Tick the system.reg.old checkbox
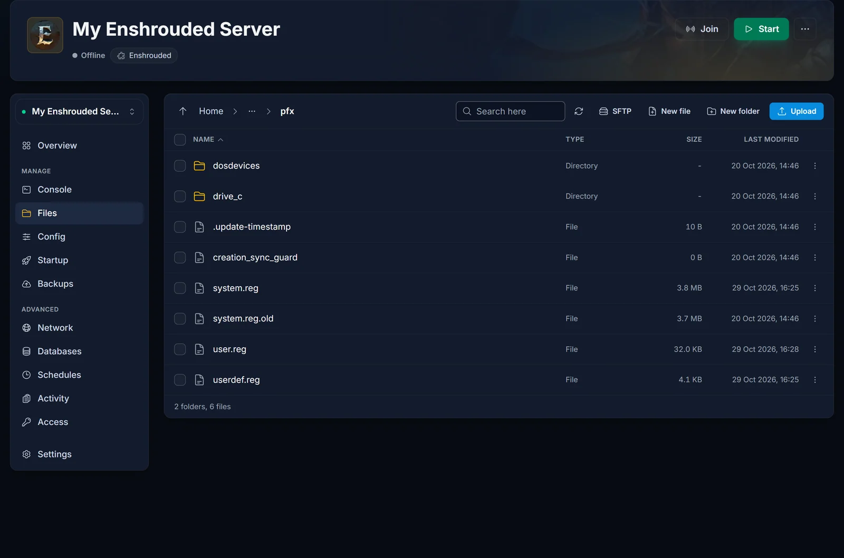This screenshot has height=558, width=844. click(180, 319)
